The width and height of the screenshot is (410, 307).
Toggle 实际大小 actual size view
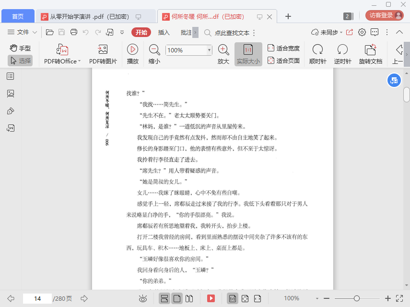click(248, 54)
